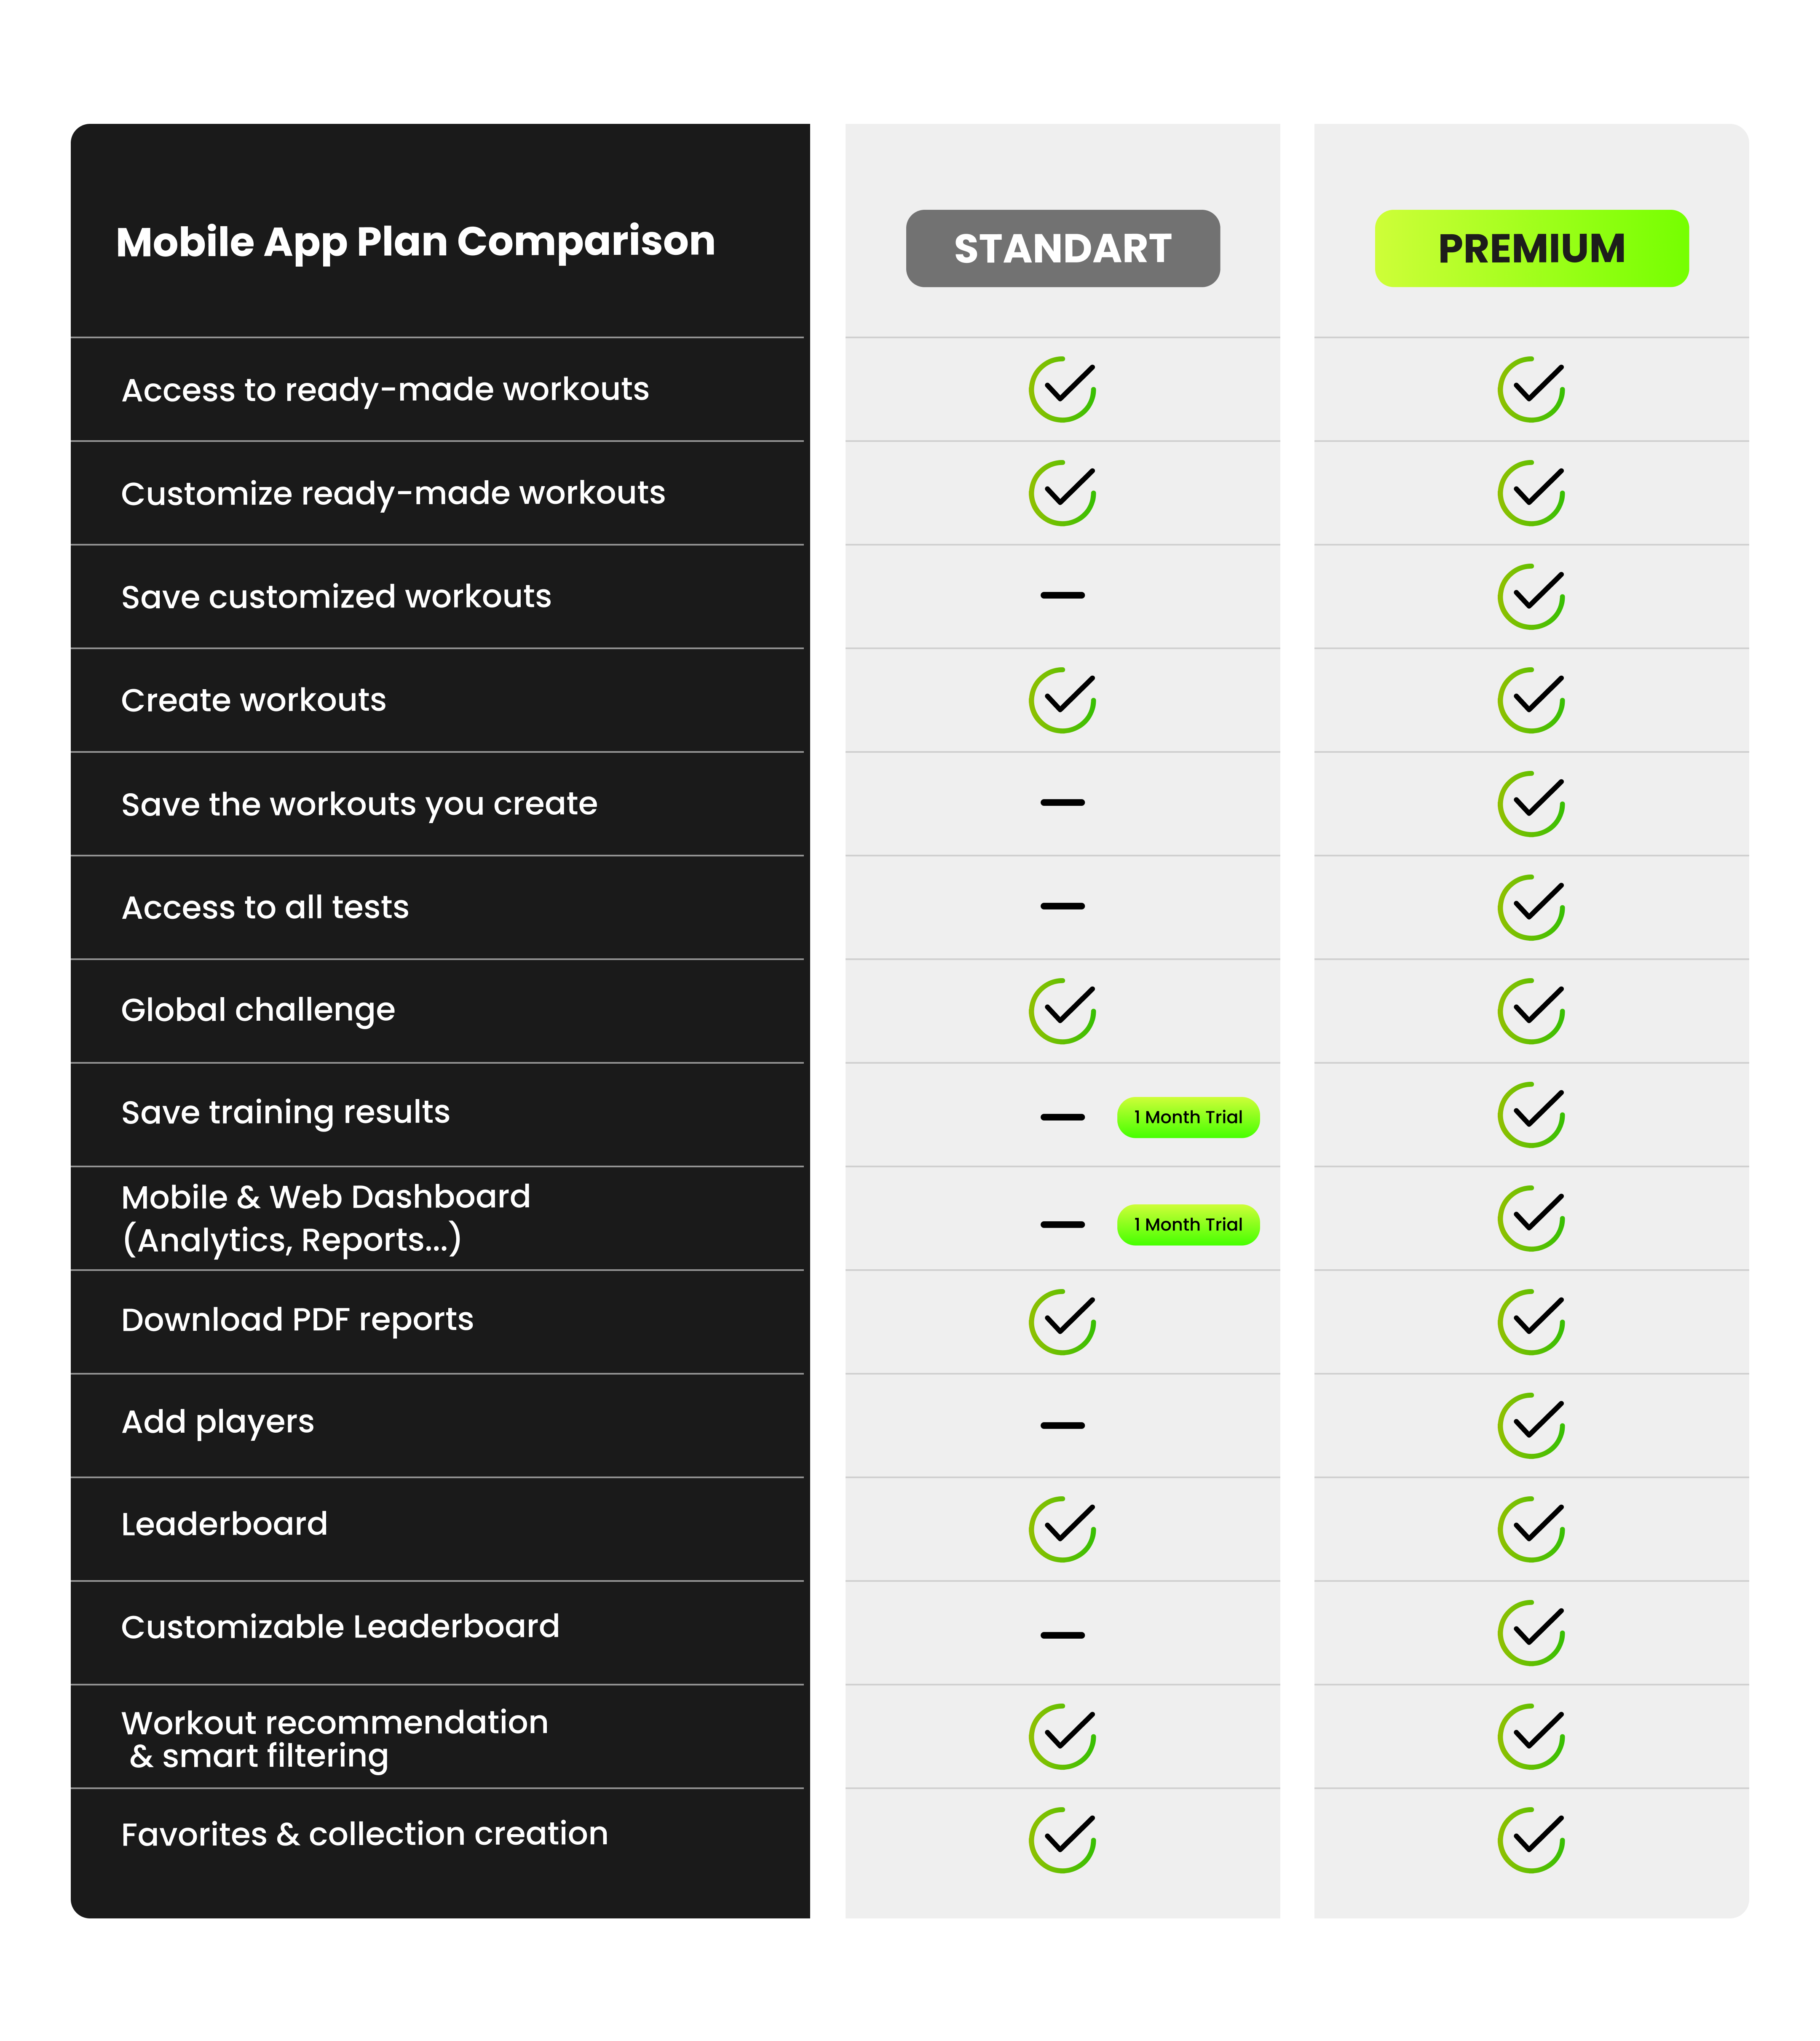Click the Download PDF reports row label
The image size is (1820, 2041).
click(297, 1320)
